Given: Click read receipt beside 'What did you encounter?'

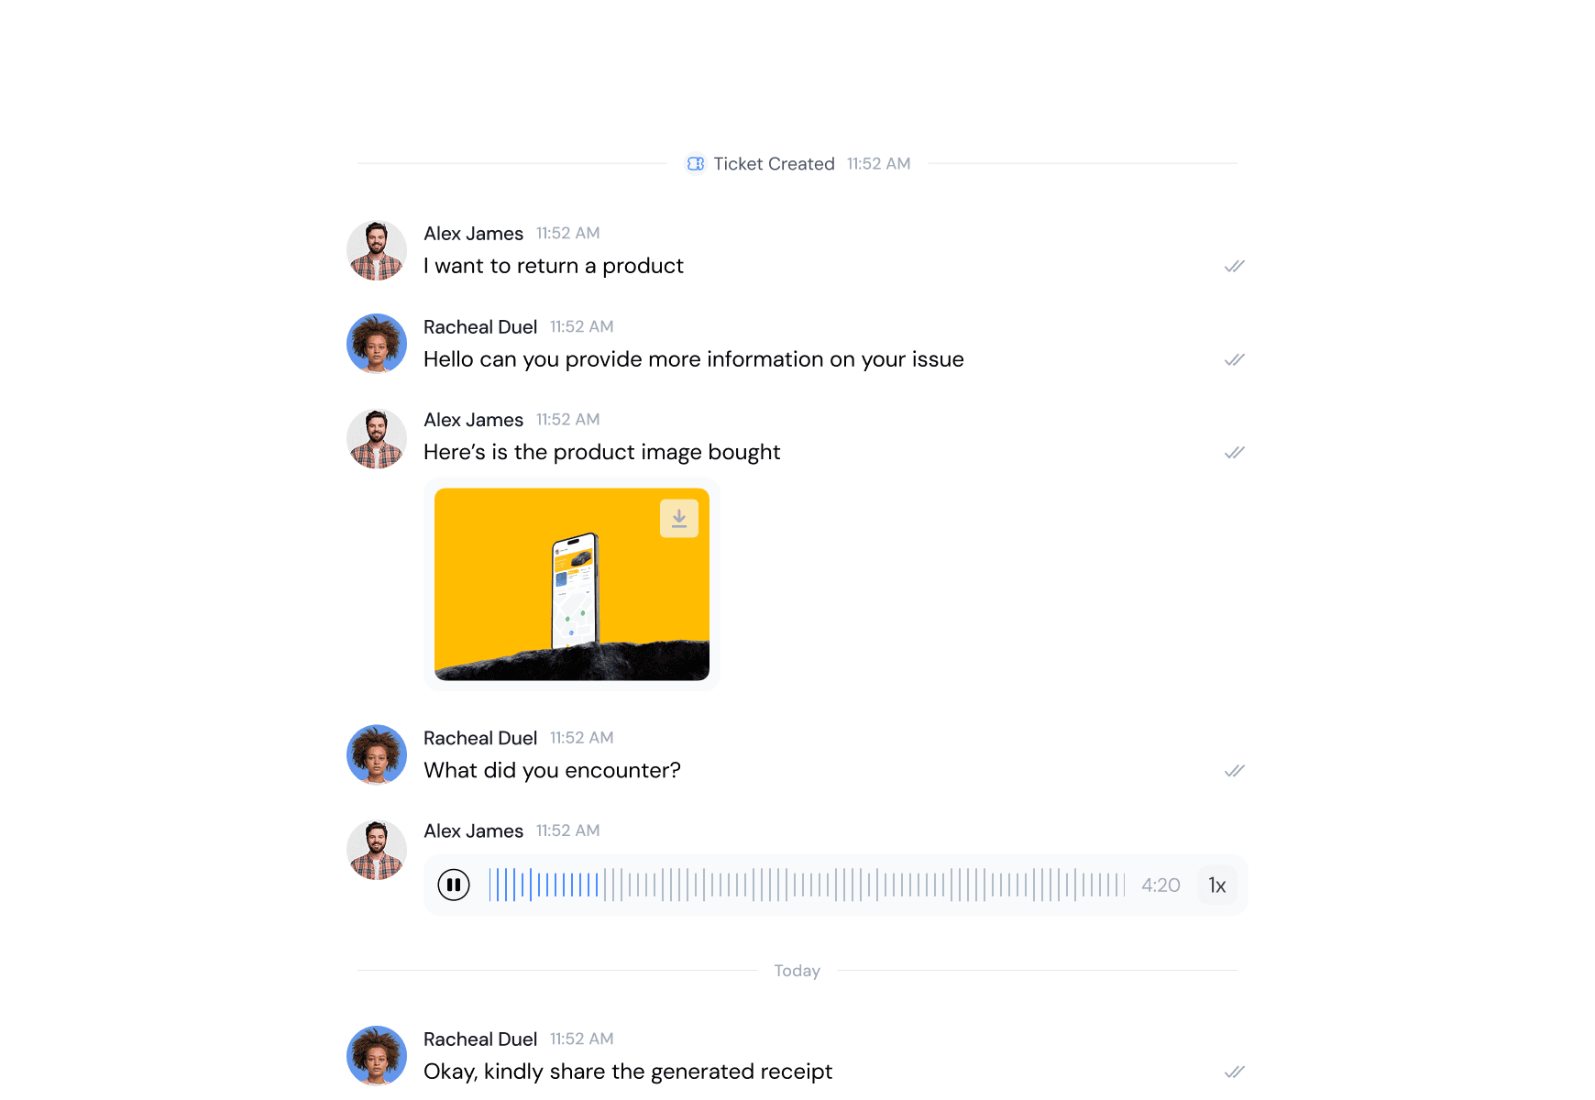Looking at the screenshot, I should [1235, 771].
